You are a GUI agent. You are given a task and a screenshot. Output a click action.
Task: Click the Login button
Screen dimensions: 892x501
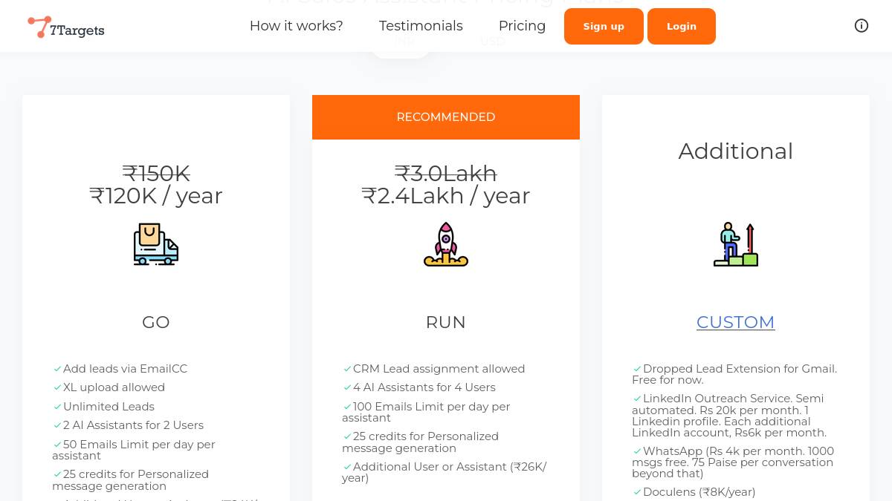[x=682, y=27]
